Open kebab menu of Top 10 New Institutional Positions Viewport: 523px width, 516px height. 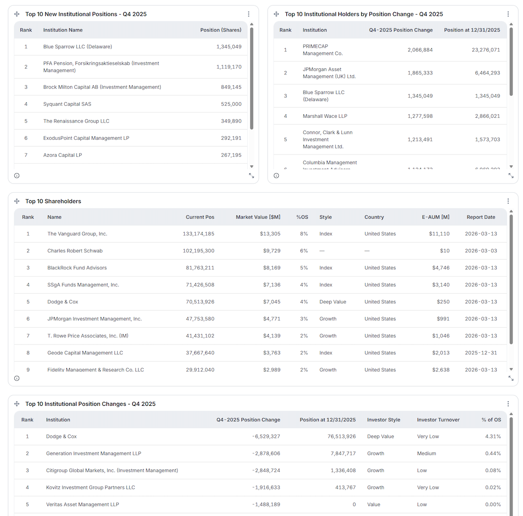(x=249, y=14)
